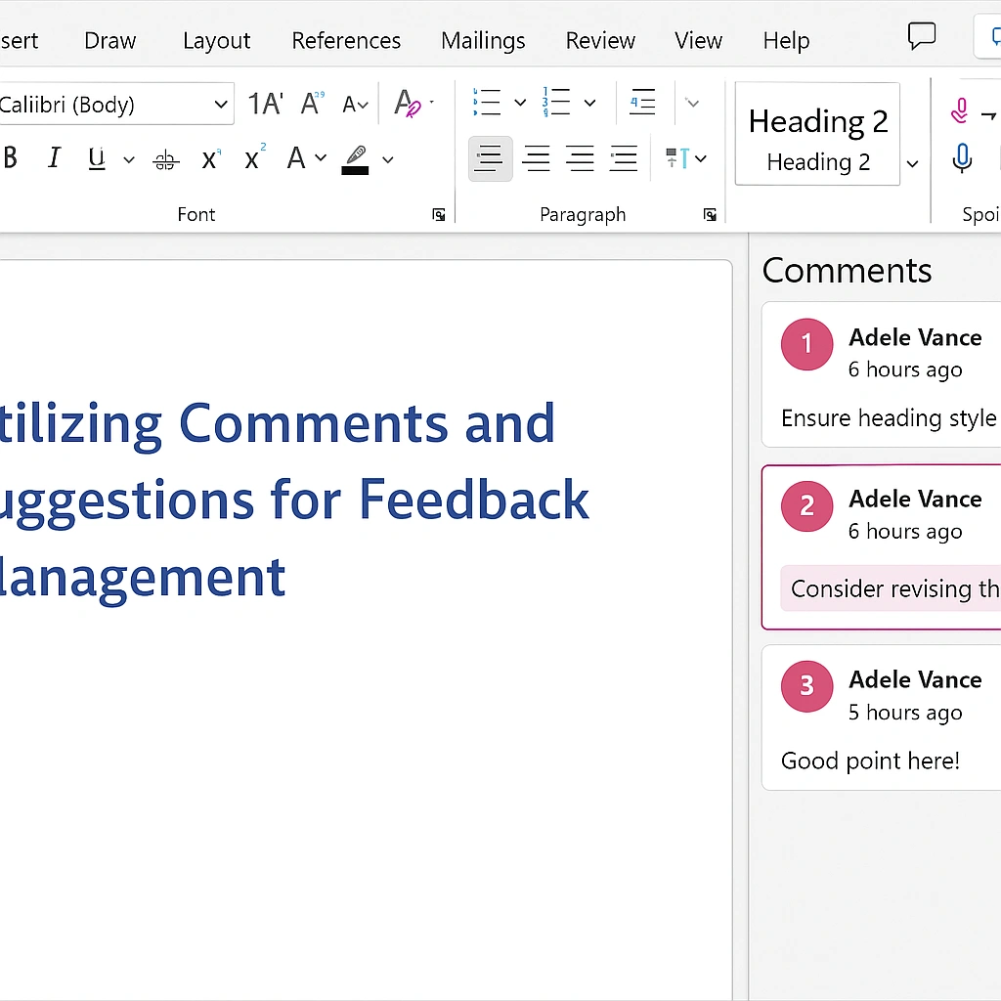Open the Help tab
Viewport: 1001px width, 1001px height.
pos(786,41)
